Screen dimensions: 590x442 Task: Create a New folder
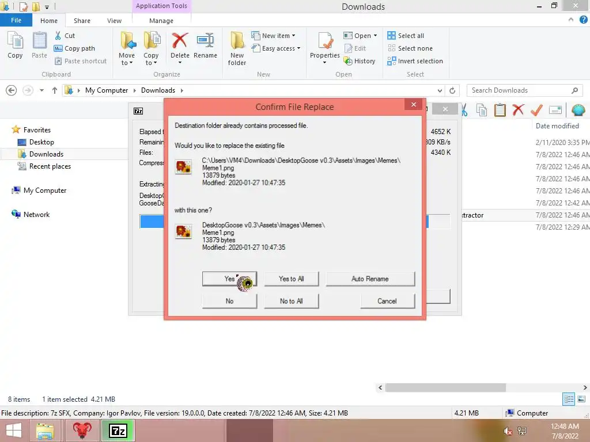(237, 48)
